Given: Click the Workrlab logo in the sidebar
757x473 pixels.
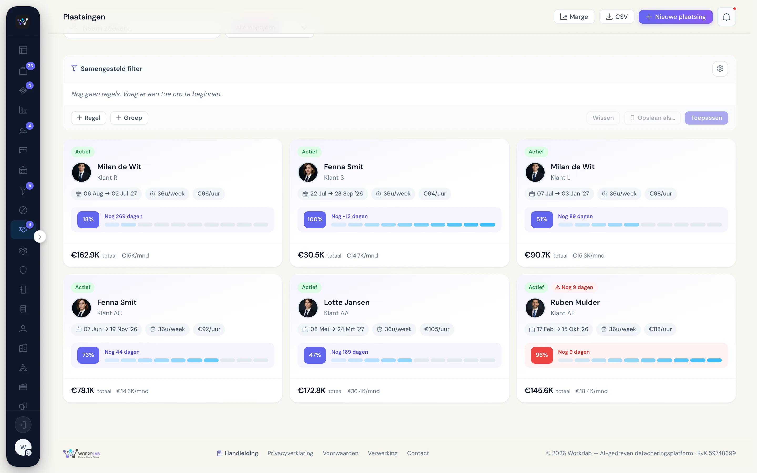Looking at the screenshot, I should tap(23, 21).
